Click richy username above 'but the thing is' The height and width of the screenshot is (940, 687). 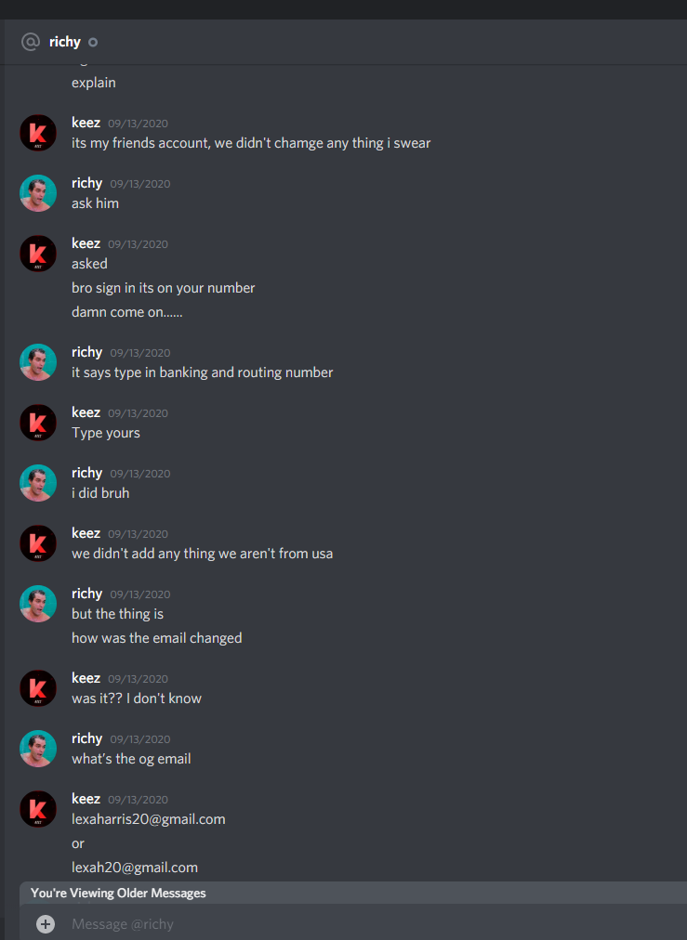87,594
